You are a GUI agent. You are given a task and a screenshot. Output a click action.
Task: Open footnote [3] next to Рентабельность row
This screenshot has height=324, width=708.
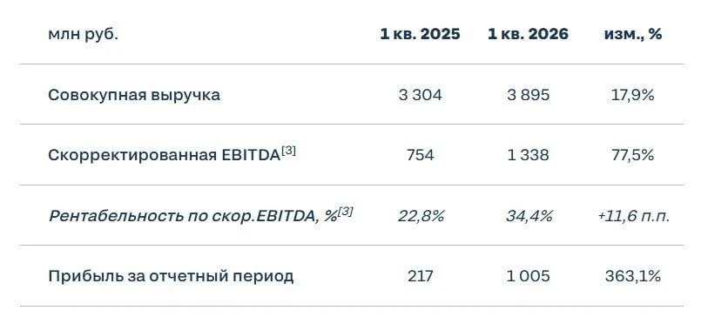[346, 212]
